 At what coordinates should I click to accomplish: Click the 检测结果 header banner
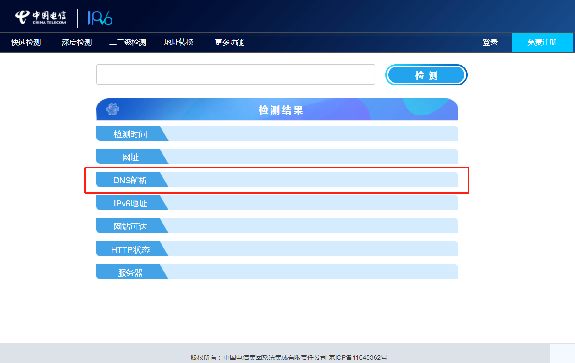click(281, 110)
